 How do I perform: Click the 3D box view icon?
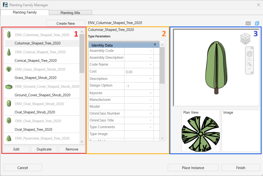pos(257,23)
